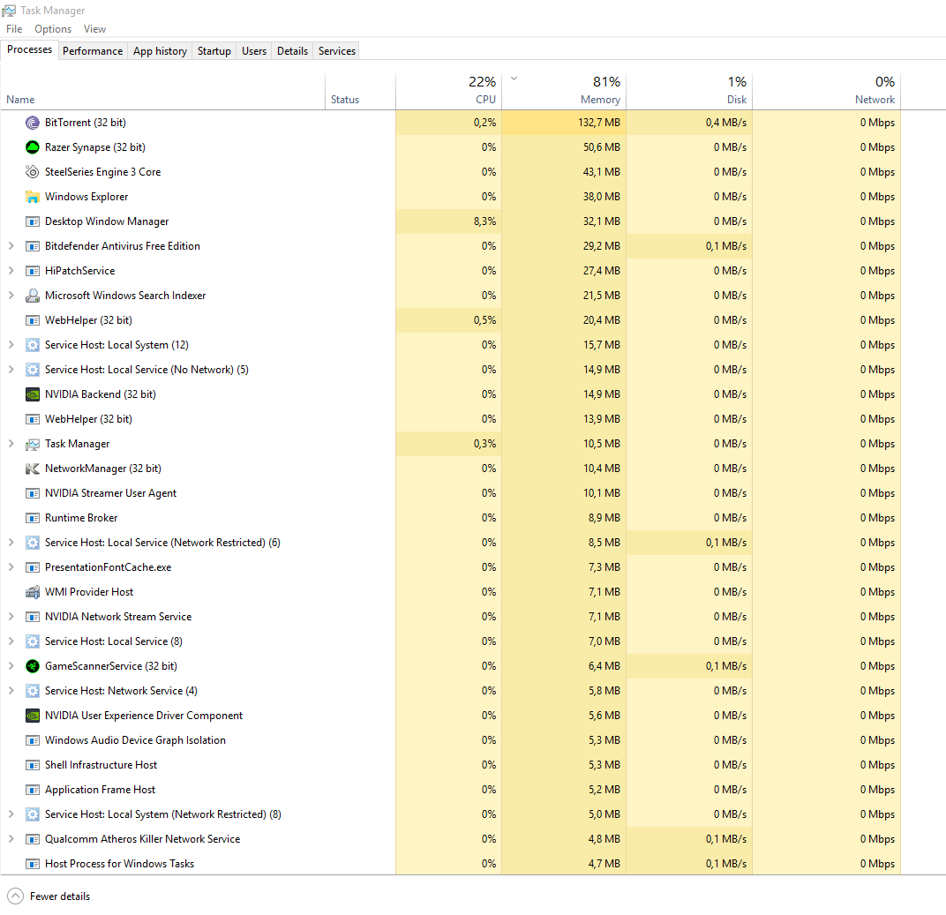Click the NVIDIA Backend process icon

click(x=33, y=395)
